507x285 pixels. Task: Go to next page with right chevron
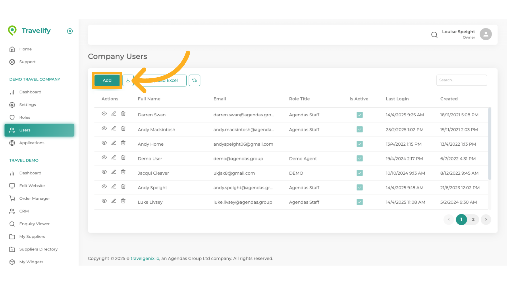click(x=486, y=220)
